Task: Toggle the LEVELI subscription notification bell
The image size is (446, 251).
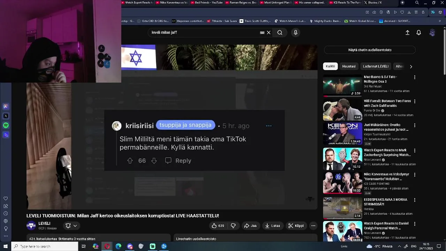Action: coord(71,226)
